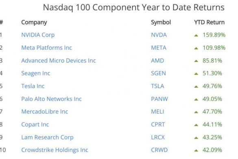Click the MELI symbol link
238x159 pixels.
pos(157,112)
